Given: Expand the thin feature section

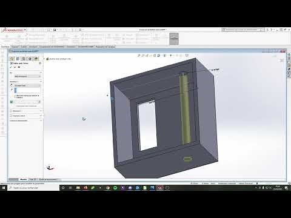Looking at the screenshot, I should pos(41,116).
